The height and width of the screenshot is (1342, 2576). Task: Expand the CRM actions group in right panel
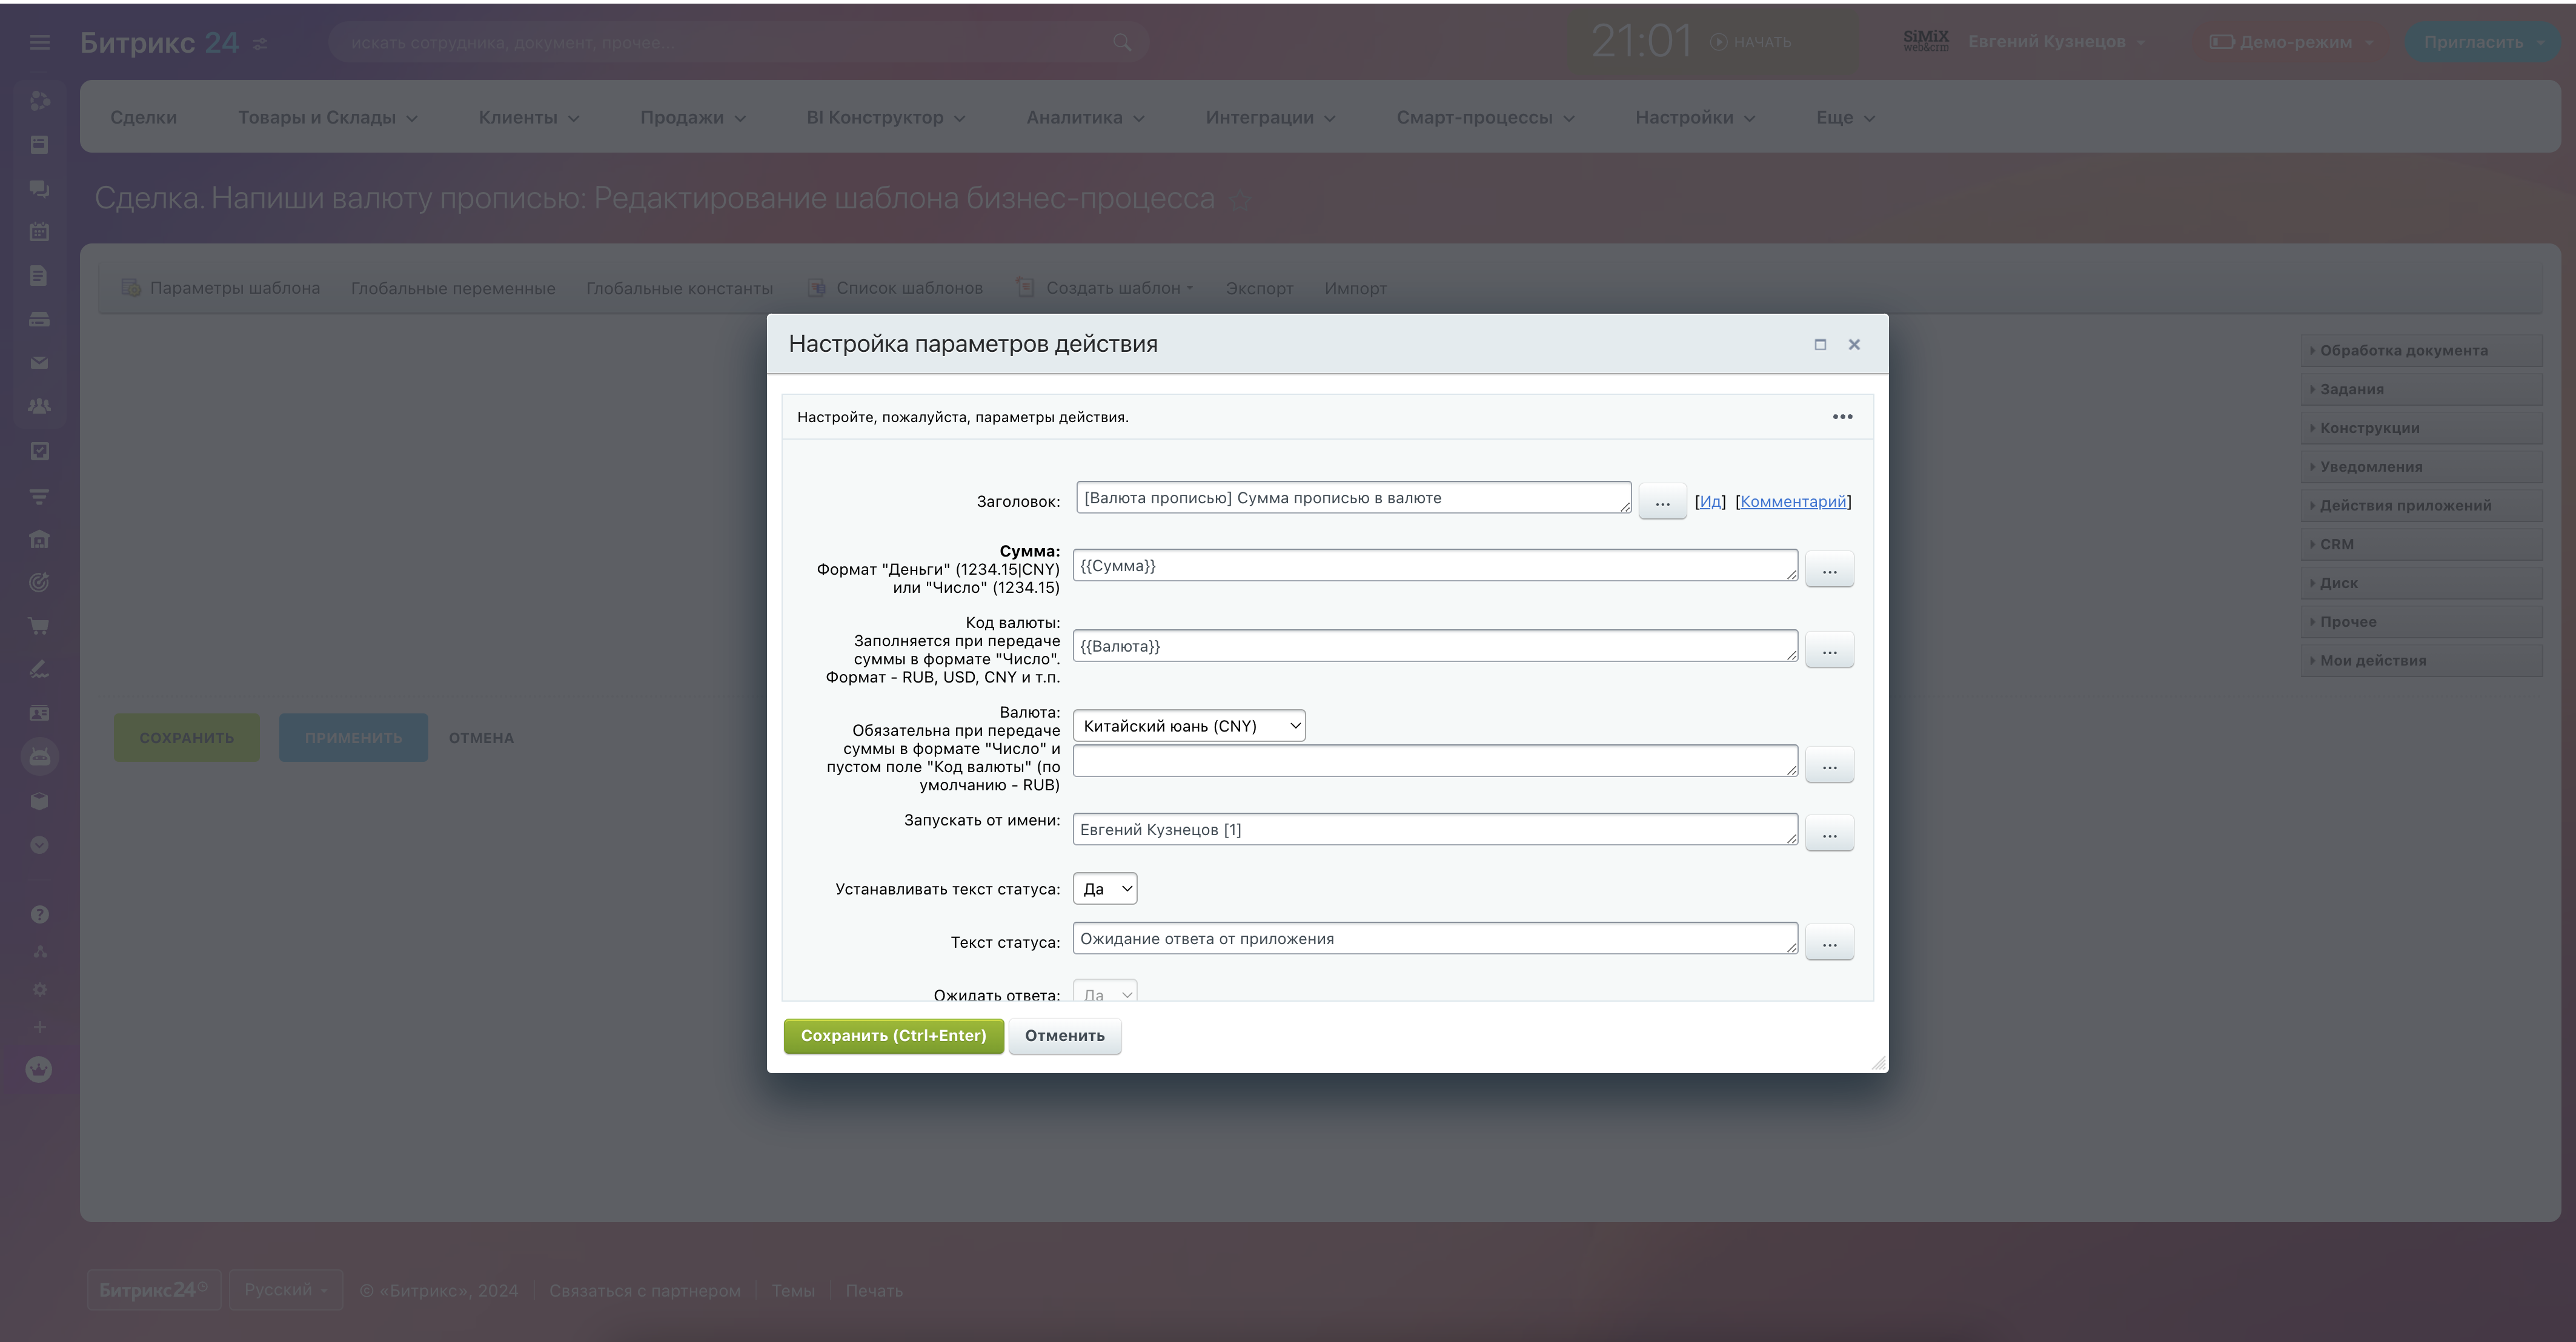(x=2420, y=544)
